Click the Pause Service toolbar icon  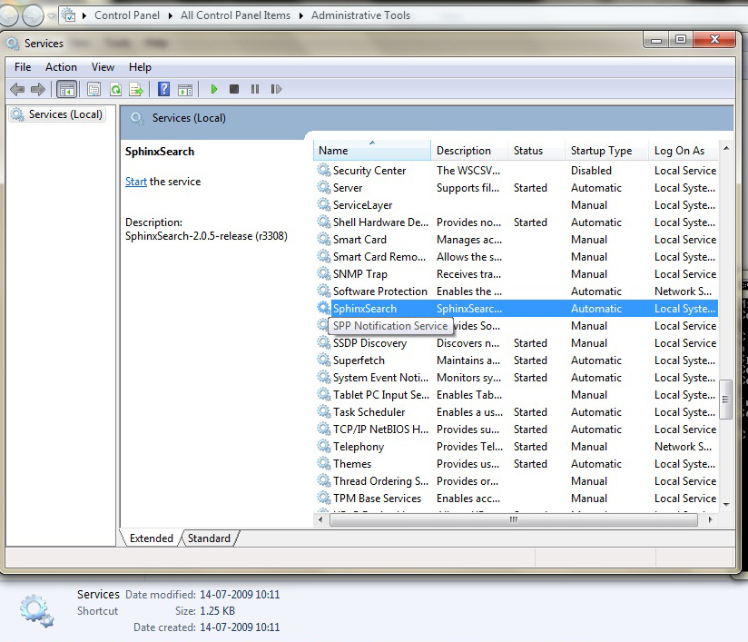coord(255,89)
